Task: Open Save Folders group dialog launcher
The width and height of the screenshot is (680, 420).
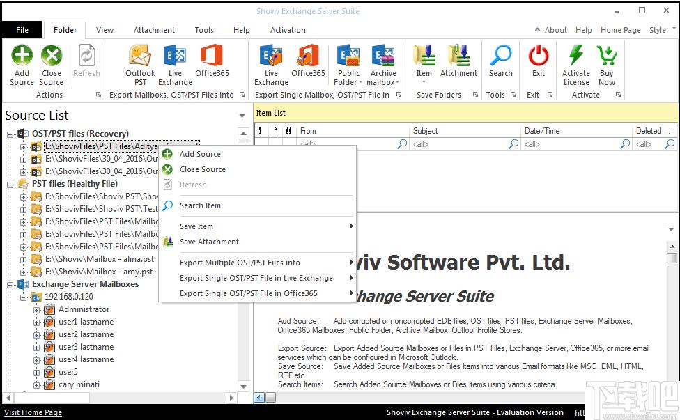Action: tap(475, 95)
